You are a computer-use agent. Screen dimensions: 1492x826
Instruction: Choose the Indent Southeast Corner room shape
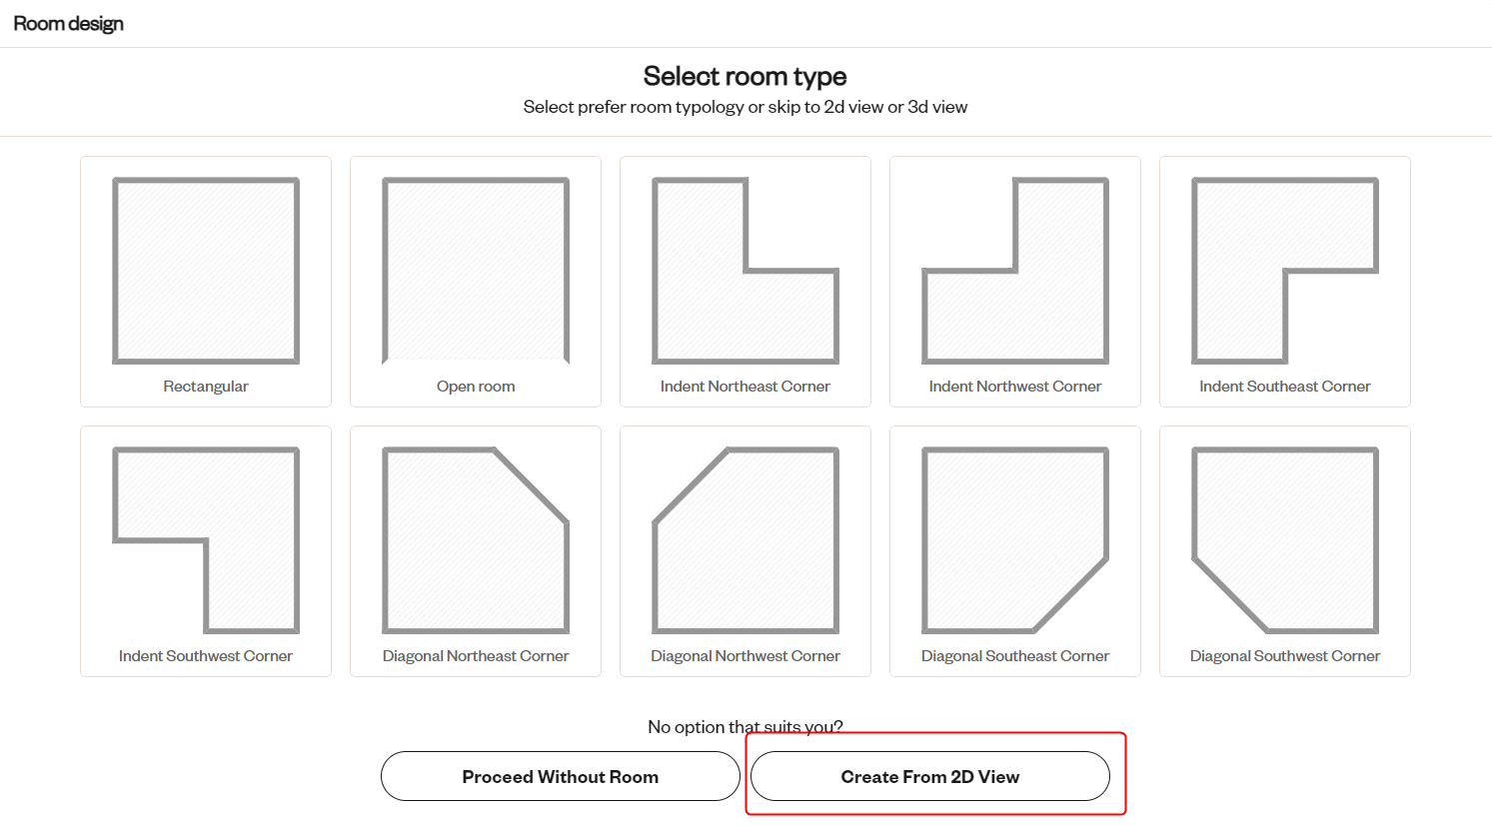pos(1285,271)
